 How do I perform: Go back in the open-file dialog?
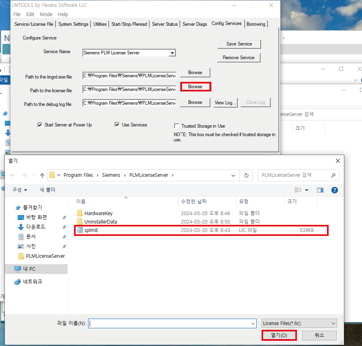coord(13,176)
